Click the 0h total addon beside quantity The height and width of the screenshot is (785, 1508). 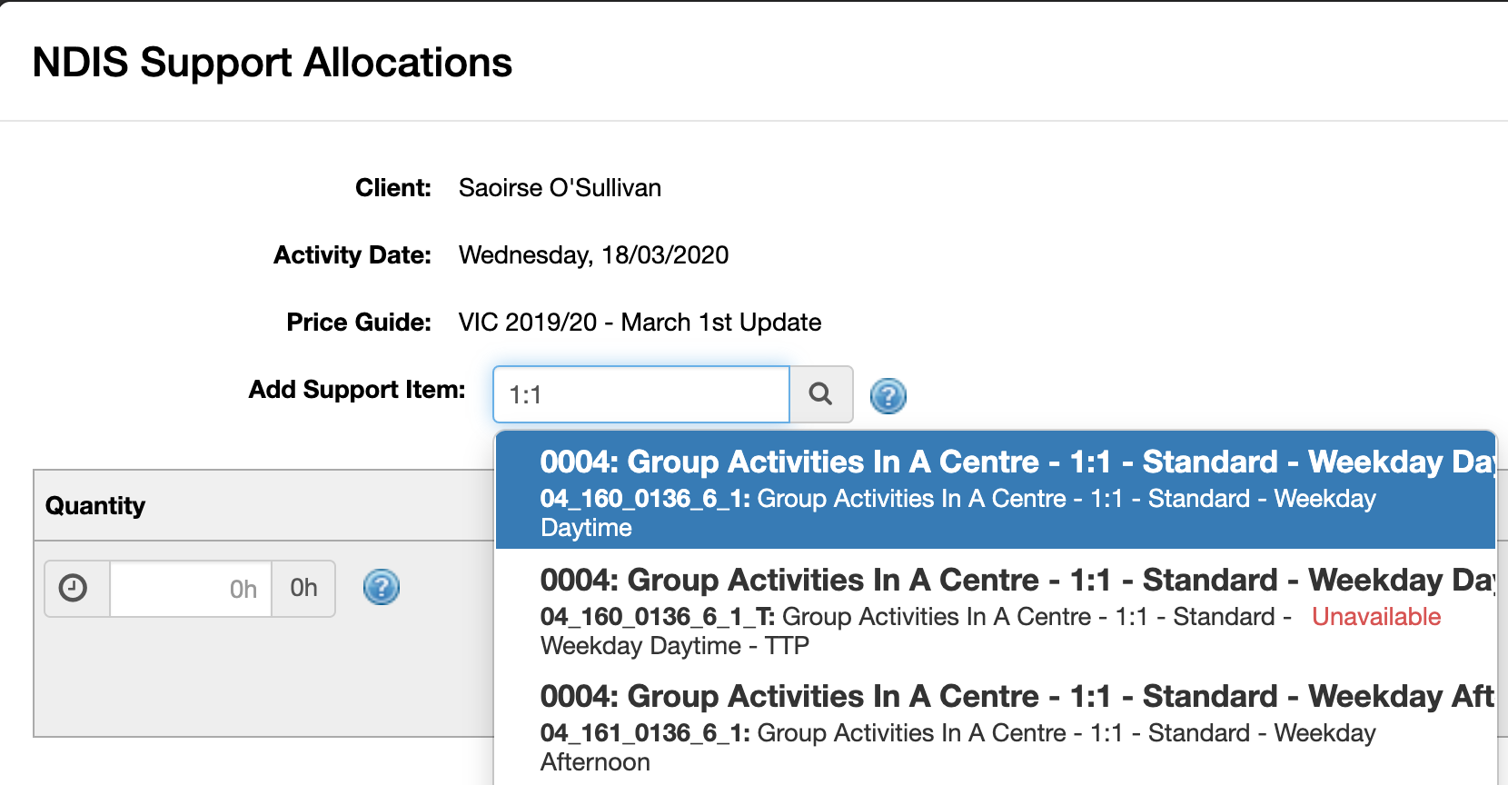click(303, 589)
